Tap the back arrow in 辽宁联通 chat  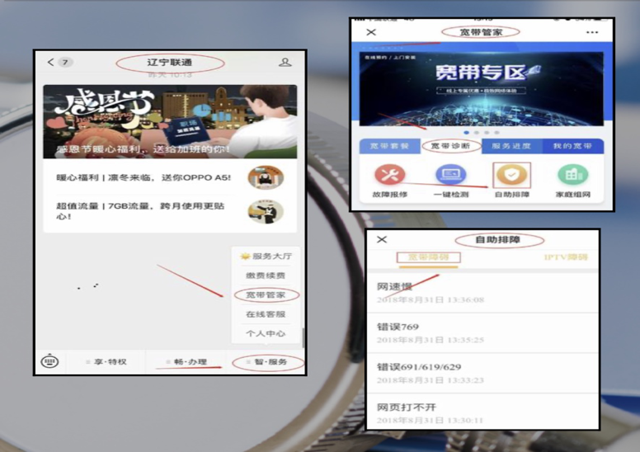51,62
